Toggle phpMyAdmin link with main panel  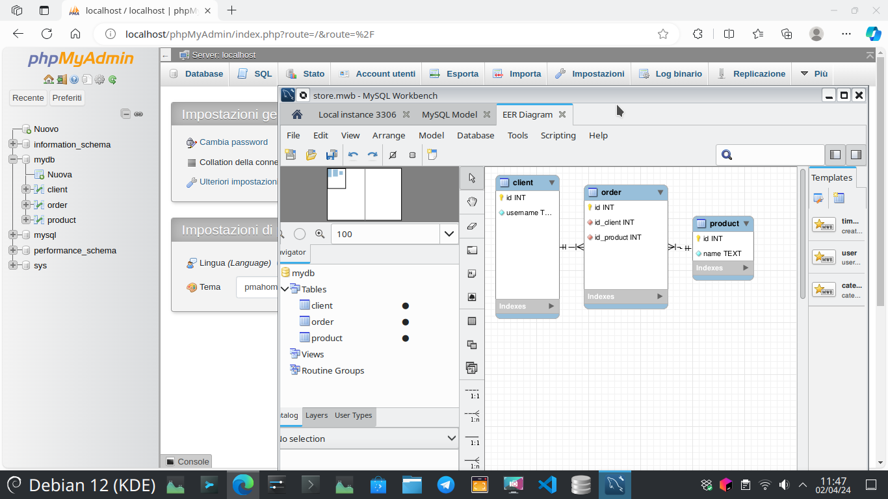click(138, 114)
